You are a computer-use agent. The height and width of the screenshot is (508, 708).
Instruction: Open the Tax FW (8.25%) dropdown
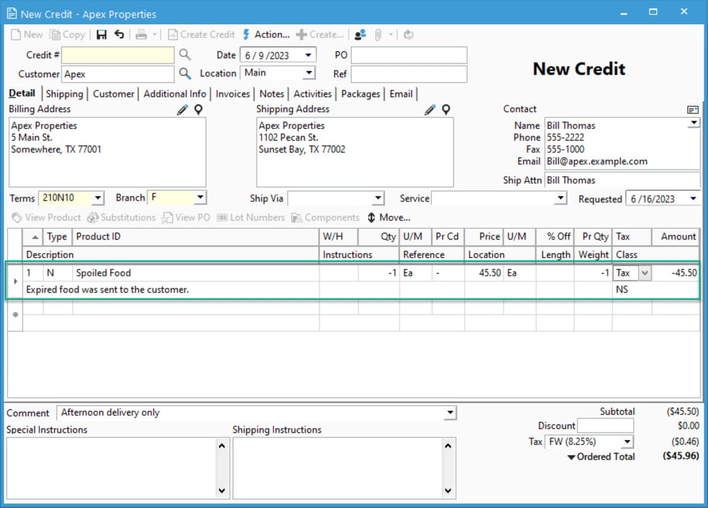click(627, 442)
